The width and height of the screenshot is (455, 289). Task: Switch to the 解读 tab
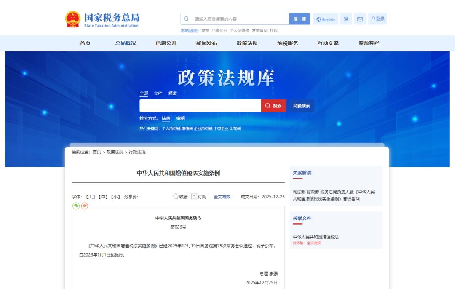click(172, 93)
